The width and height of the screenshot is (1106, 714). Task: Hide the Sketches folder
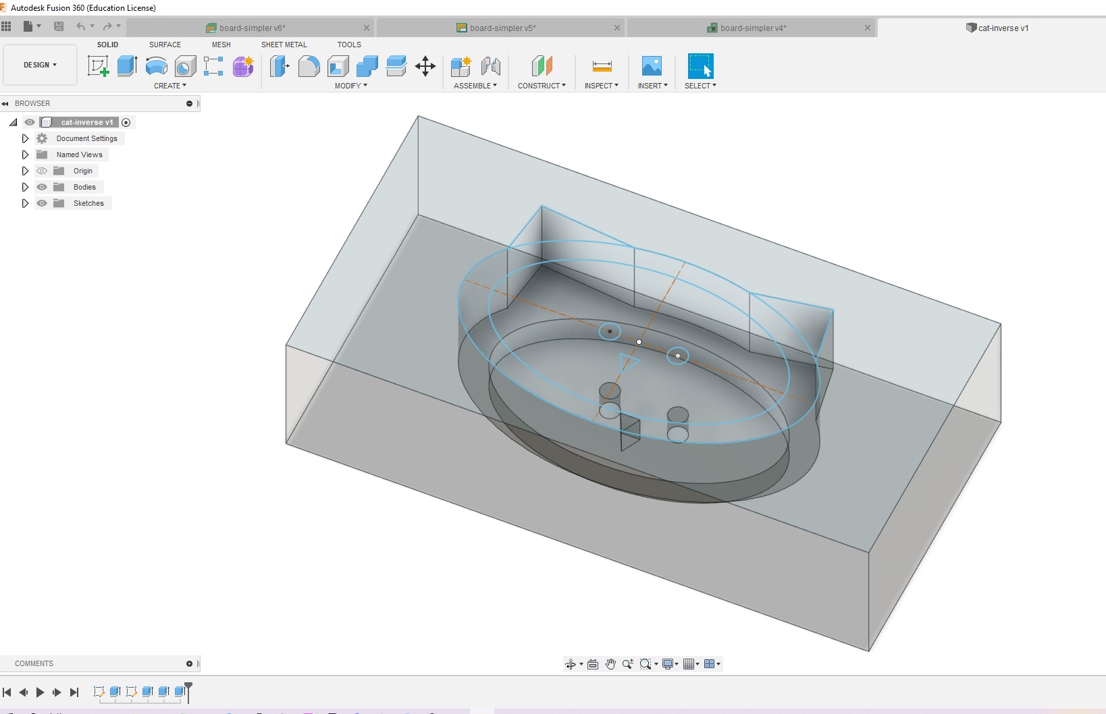pyautogui.click(x=42, y=203)
